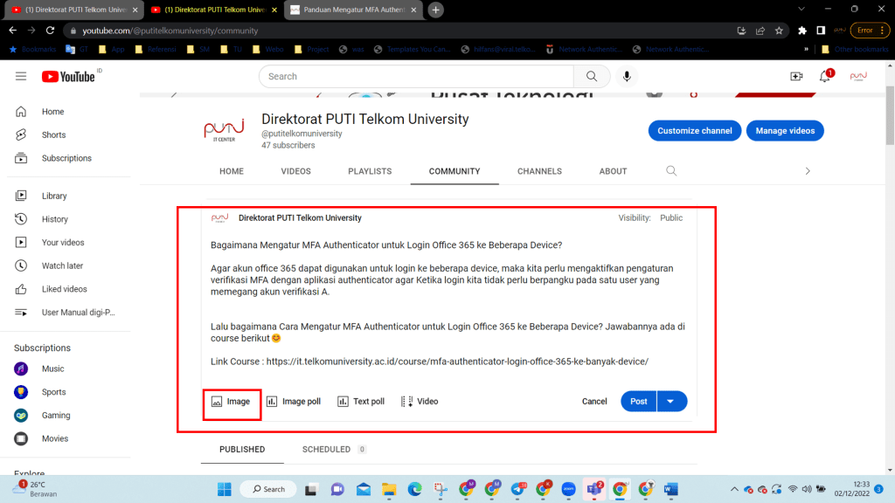Show SCHEDULED posts tab
895x503 pixels.
pos(333,450)
